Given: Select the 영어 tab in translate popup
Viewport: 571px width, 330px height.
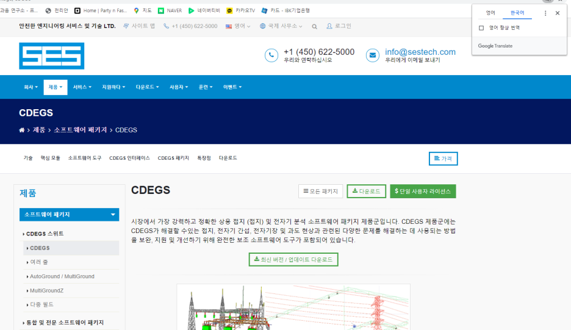Looking at the screenshot, I should [490, 13].
